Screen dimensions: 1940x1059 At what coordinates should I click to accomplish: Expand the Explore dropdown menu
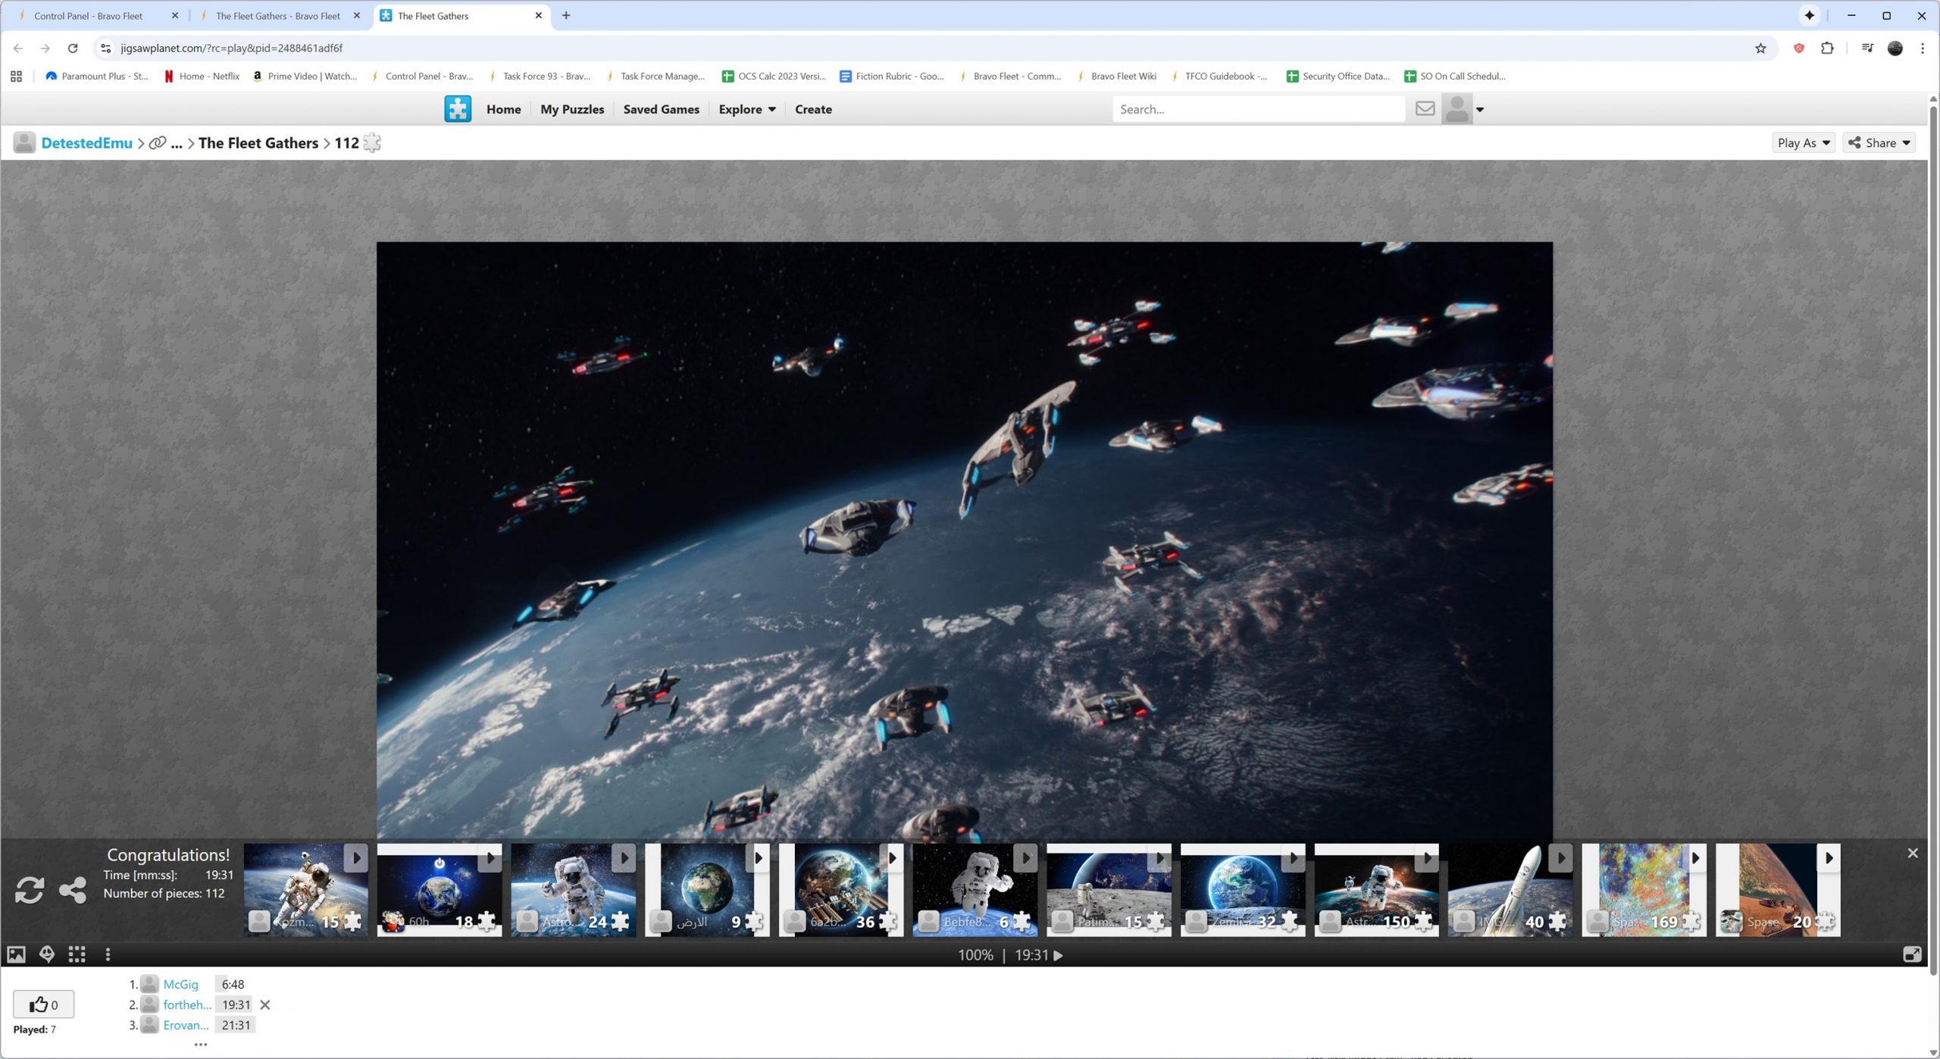(x=746, y=109)
